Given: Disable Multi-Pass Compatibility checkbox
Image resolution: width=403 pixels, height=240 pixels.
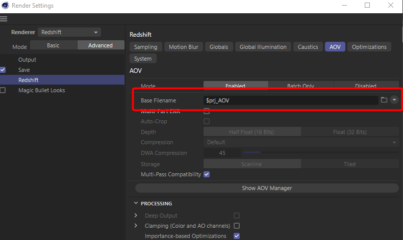Looking at the screenshot, I should point(207,174).
